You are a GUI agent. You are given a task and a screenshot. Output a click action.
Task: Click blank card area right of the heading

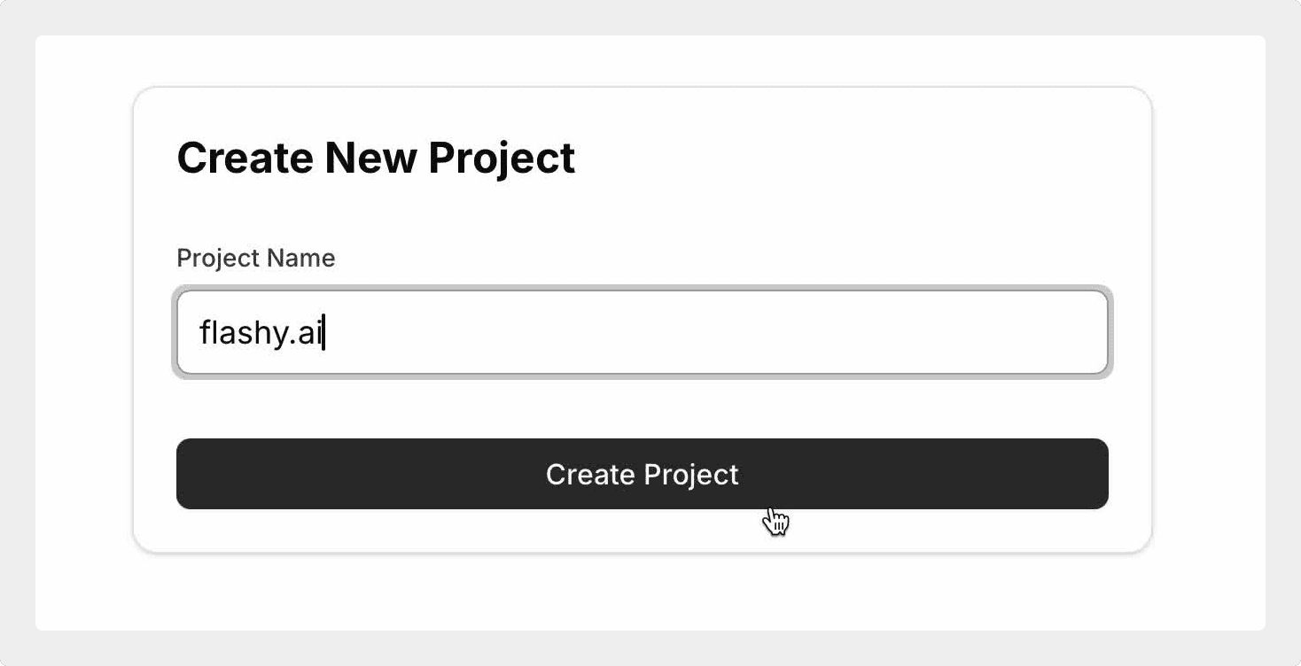point(842,158)
